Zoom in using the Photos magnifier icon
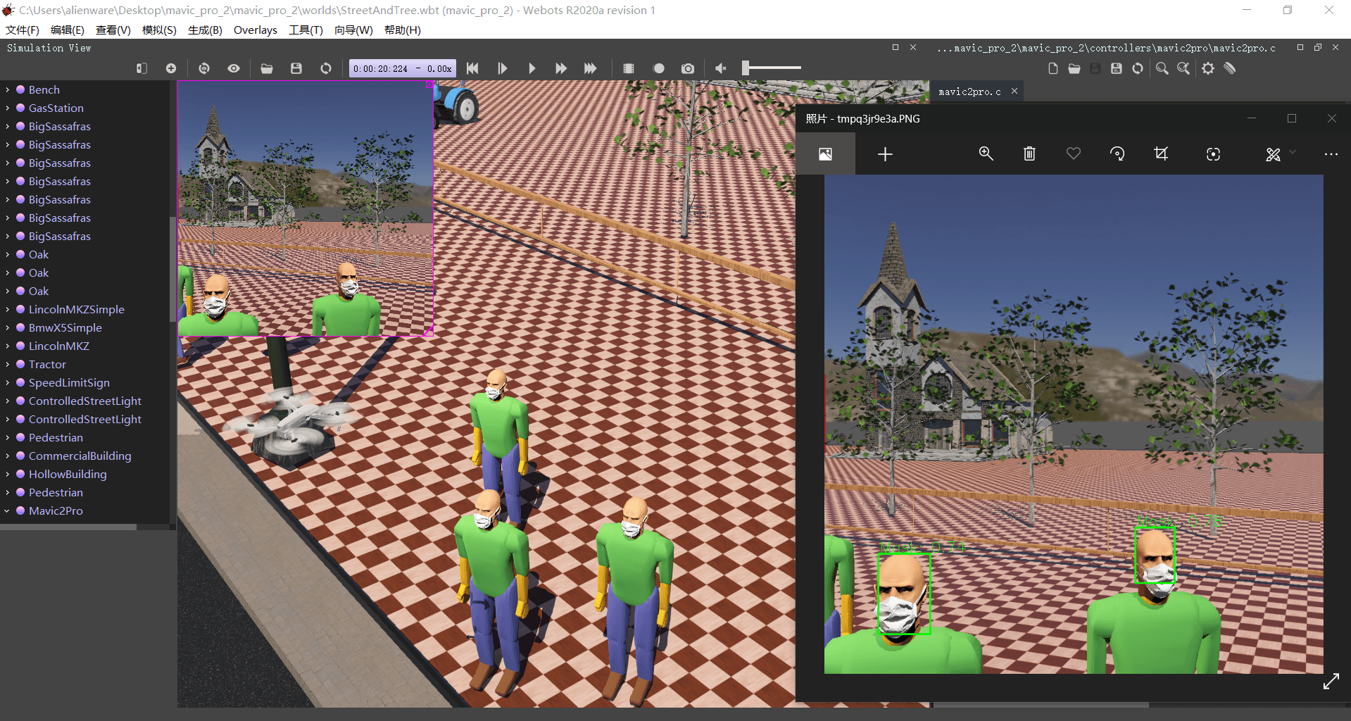 click(986, 153)
